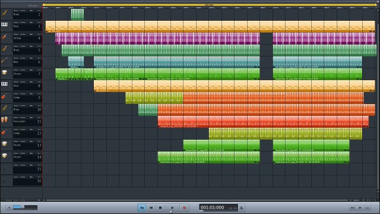The height and width of the screenshot is (214, 380).
Task: Open the note grid dropdown above track headers
Action: point(33,5)
